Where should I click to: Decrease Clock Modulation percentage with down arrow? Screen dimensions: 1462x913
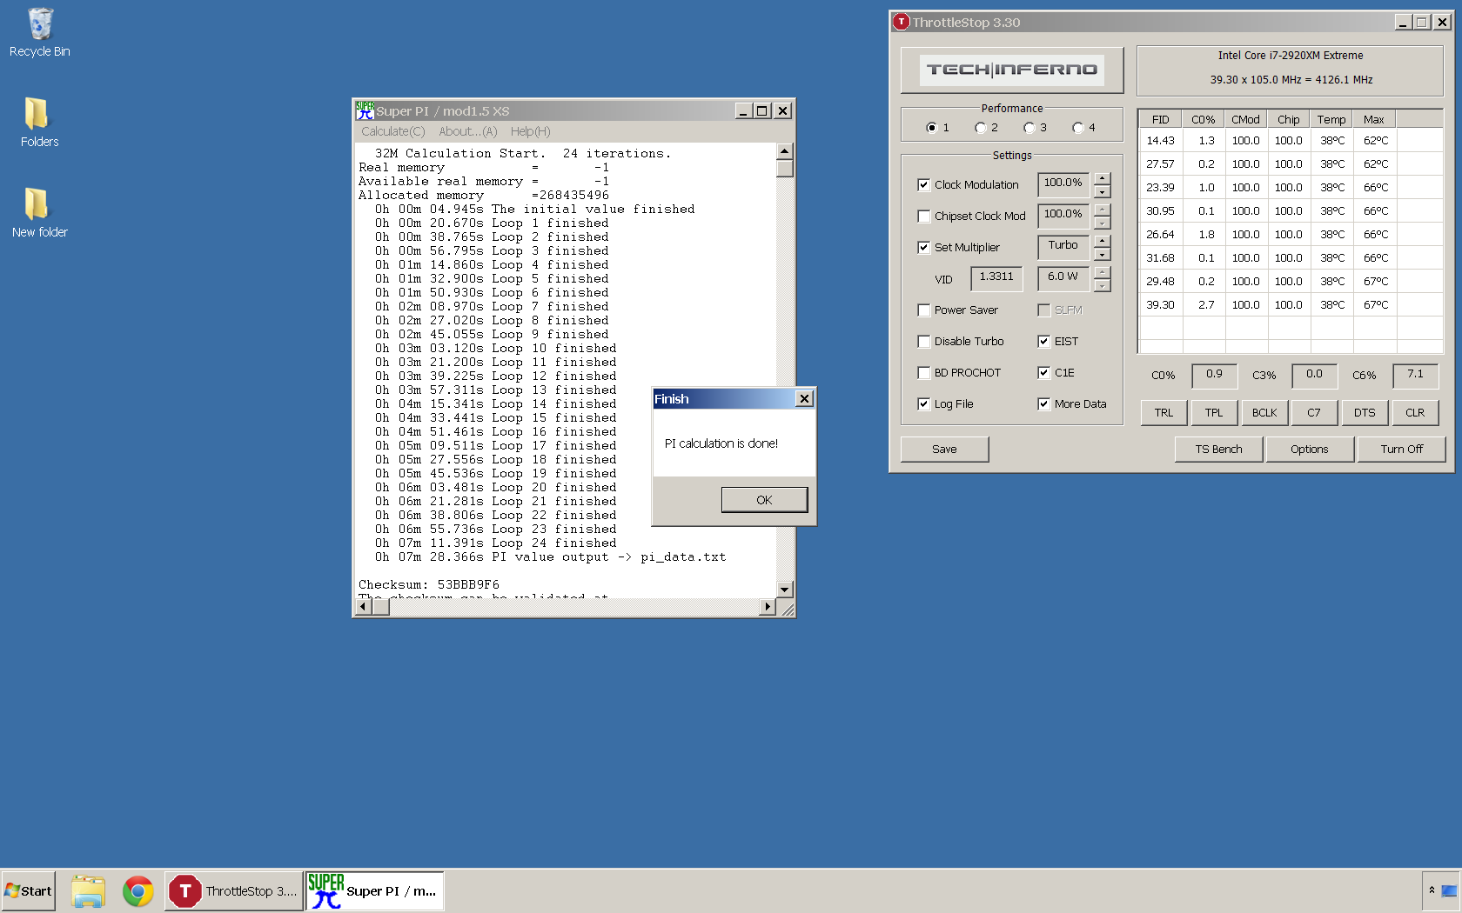1103,191
